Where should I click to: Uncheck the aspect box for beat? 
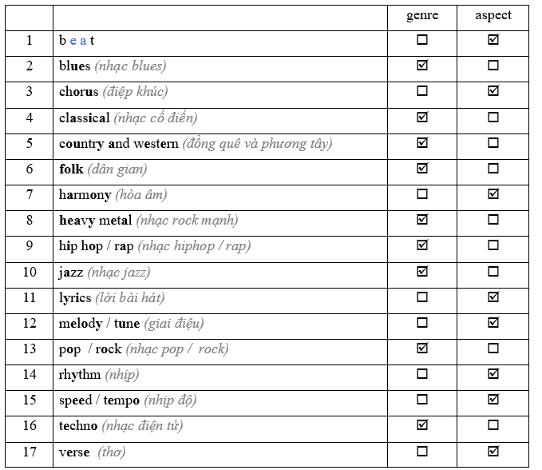point(493,40)
